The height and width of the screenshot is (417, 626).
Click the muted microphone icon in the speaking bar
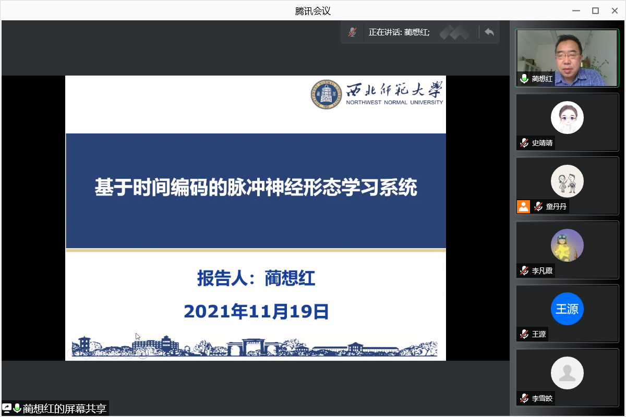(353, 32)
